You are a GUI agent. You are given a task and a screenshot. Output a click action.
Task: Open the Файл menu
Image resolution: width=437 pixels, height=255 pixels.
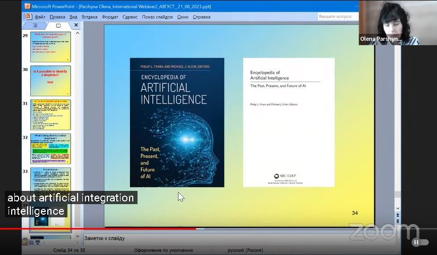(x=40, y=17)
